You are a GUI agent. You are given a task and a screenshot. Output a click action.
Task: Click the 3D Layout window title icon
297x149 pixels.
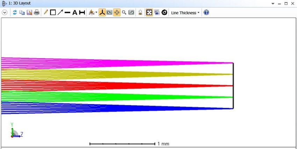point(4,3)
